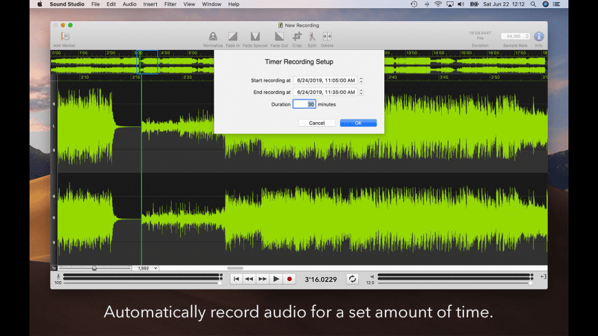
Task: Click the 3'16.0229 time counter
Action: [x=321, y=279]
